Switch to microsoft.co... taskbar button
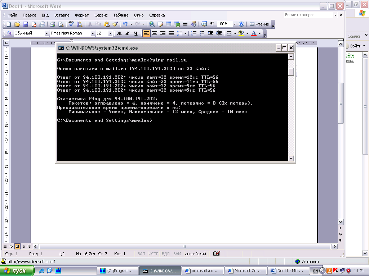Screen dimensions: 369x276 [x=203, y=271]
